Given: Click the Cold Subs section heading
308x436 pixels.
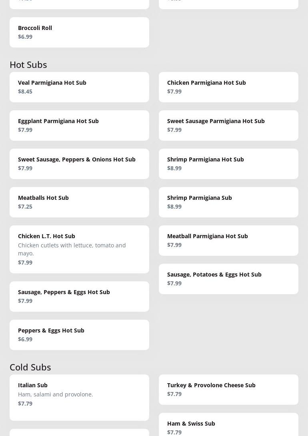Looking at the screenshot, I should (x=30, y=367).
